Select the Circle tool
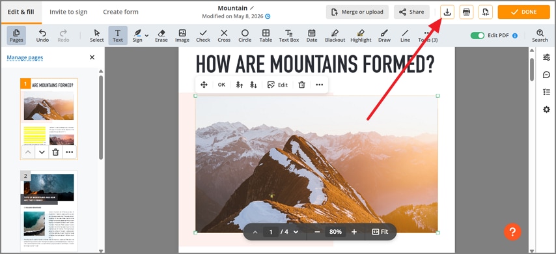Image resolution: width=556 pixels, height=254 pixels. (245, 35)
